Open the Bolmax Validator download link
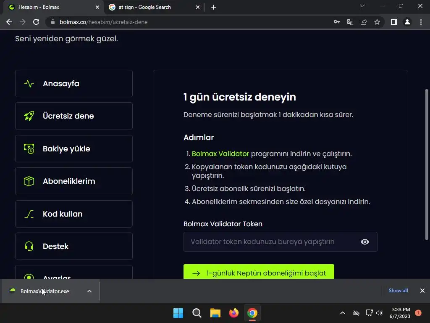 point(220,154)
